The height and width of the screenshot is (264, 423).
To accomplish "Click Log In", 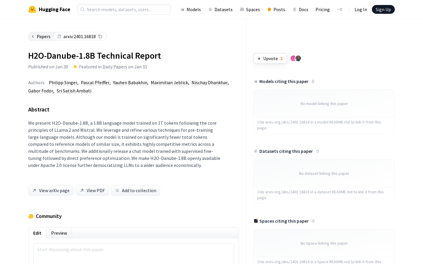I will pos(361,9).
